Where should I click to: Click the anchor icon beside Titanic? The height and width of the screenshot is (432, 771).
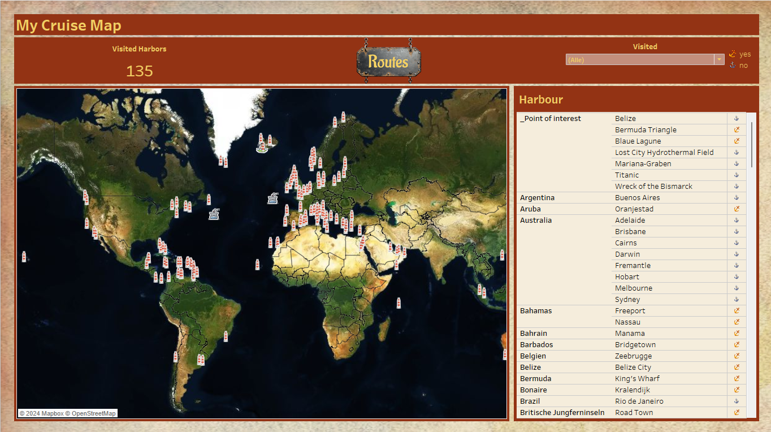737,175
